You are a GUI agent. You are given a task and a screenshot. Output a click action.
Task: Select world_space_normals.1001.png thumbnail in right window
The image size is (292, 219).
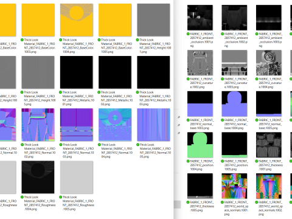[x=234, y=186]
